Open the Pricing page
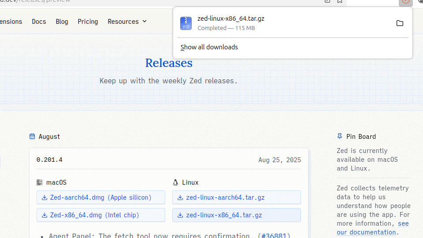The height and width of the screenshot is (238, 423). click(88, 22)
